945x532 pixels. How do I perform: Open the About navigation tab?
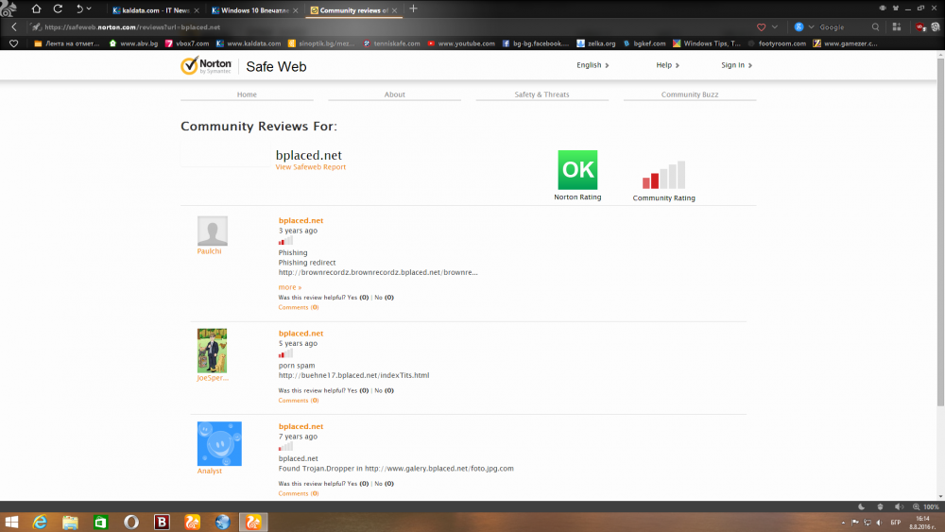[395, 94]
